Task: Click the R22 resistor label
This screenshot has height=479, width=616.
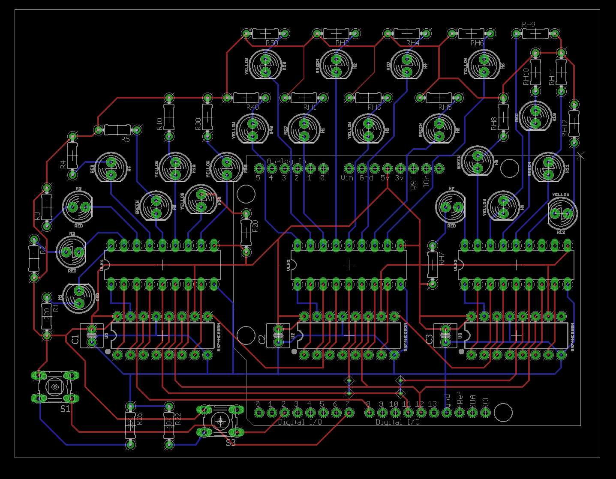Action: [178, 419]
